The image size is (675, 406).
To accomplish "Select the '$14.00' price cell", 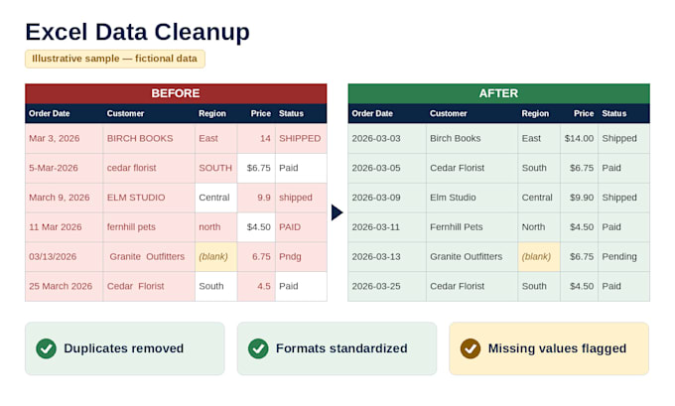I will [x=579, y=139].
